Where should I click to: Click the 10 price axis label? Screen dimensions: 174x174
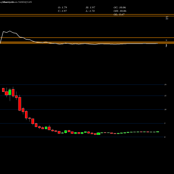tap(165, 110)
